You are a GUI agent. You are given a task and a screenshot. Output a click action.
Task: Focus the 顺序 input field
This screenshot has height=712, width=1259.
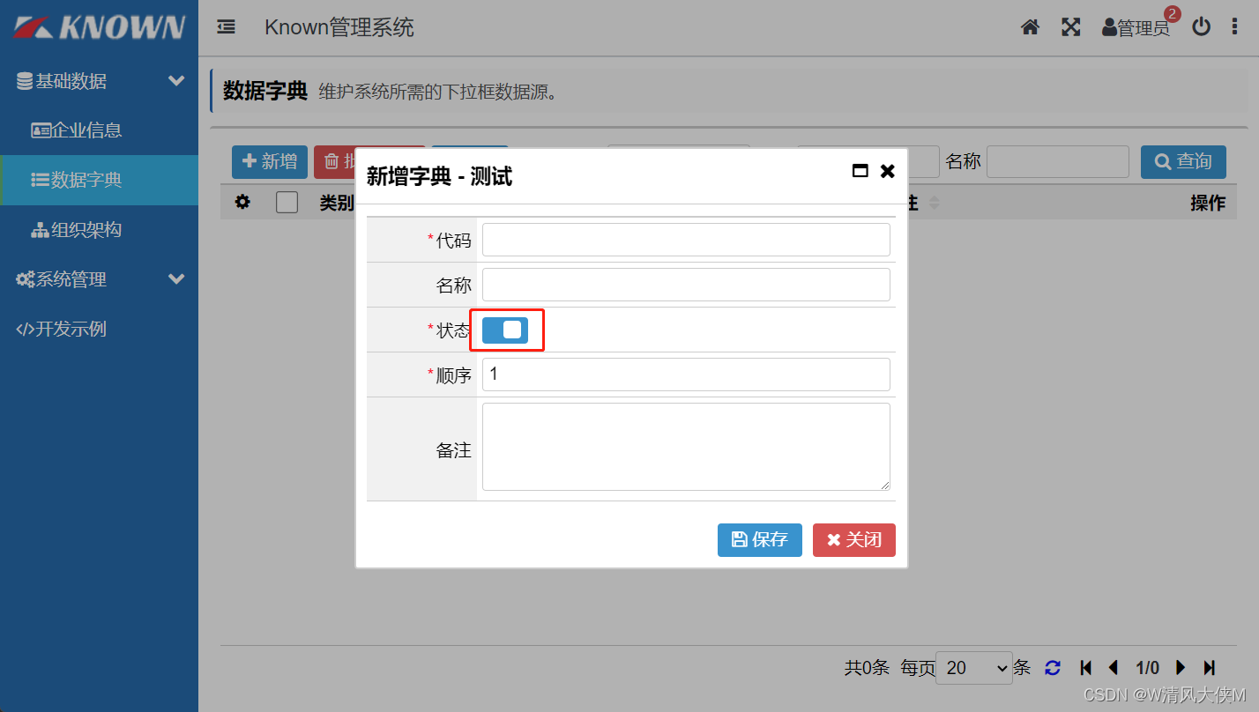point(686,375)
